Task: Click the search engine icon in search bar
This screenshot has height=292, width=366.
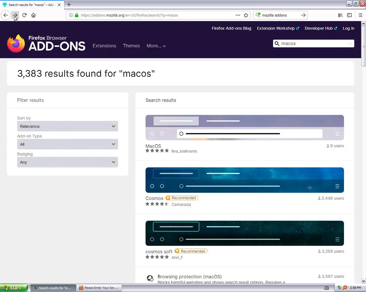Action: tap(258, 15)
